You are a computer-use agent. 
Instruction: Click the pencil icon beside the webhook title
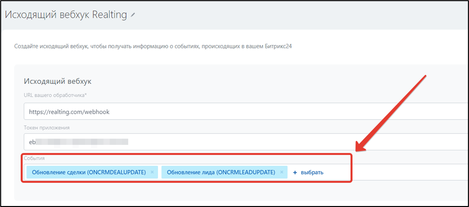(x=133, y=15)
